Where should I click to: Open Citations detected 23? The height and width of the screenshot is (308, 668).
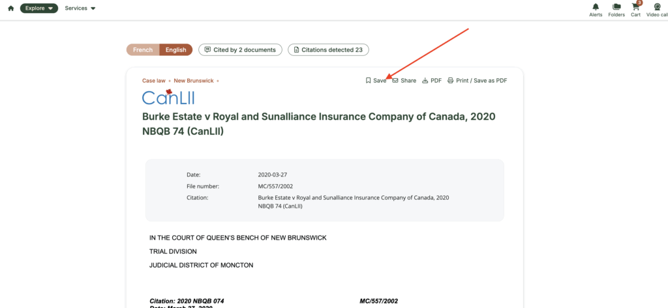point(328,49)
